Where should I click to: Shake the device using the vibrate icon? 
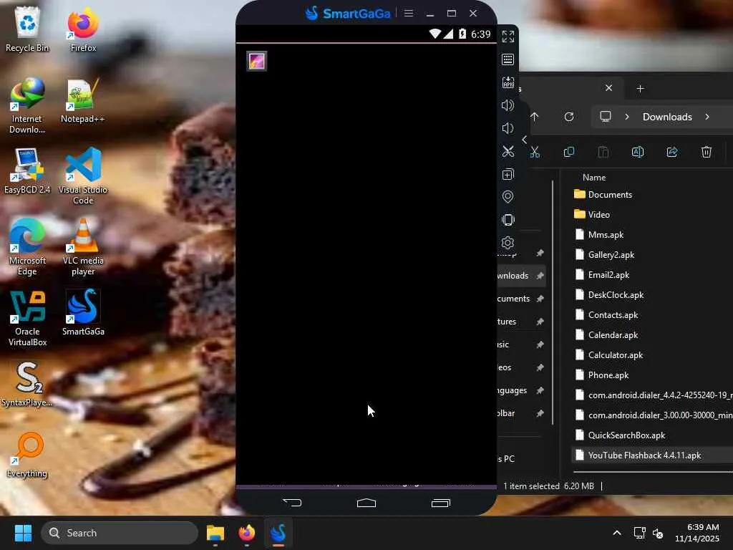tap(508, 220)
